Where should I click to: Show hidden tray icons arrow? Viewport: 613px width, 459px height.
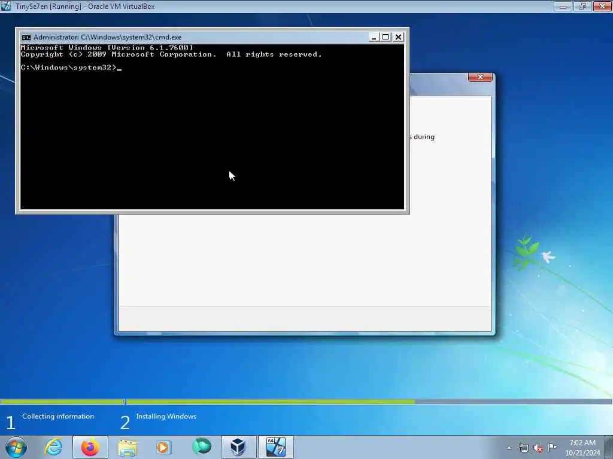(x=509, y=448)
